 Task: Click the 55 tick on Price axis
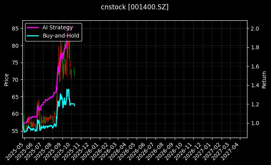(15, 131)
